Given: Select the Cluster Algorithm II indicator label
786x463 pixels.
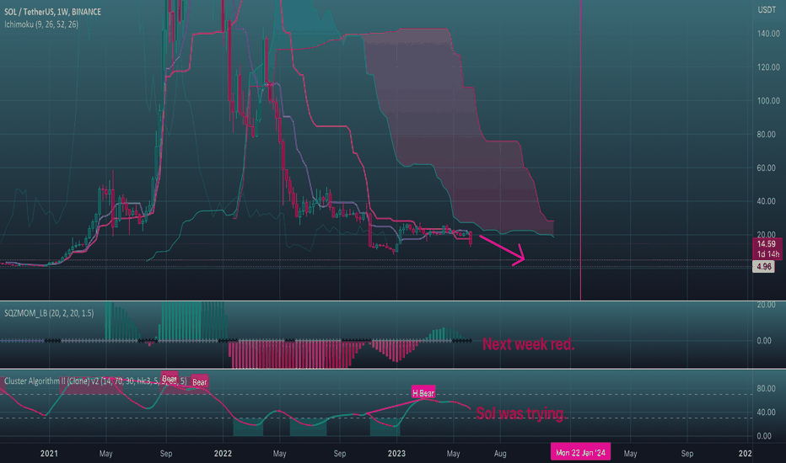Looking at the screenshot, I should tap(95, 381).
